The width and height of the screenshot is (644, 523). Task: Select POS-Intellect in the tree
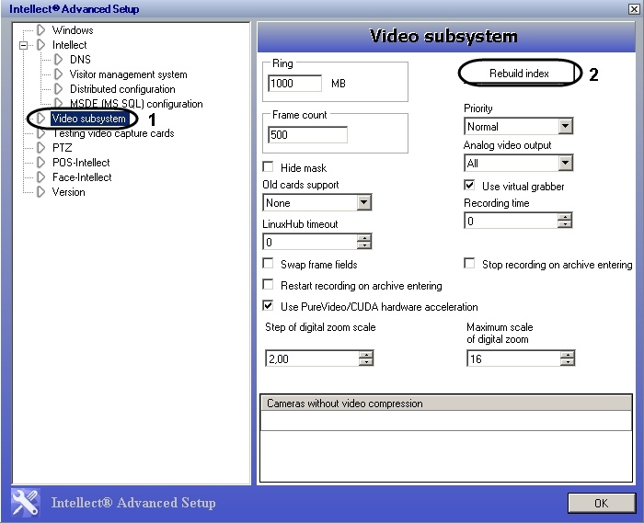click(81, 163)
